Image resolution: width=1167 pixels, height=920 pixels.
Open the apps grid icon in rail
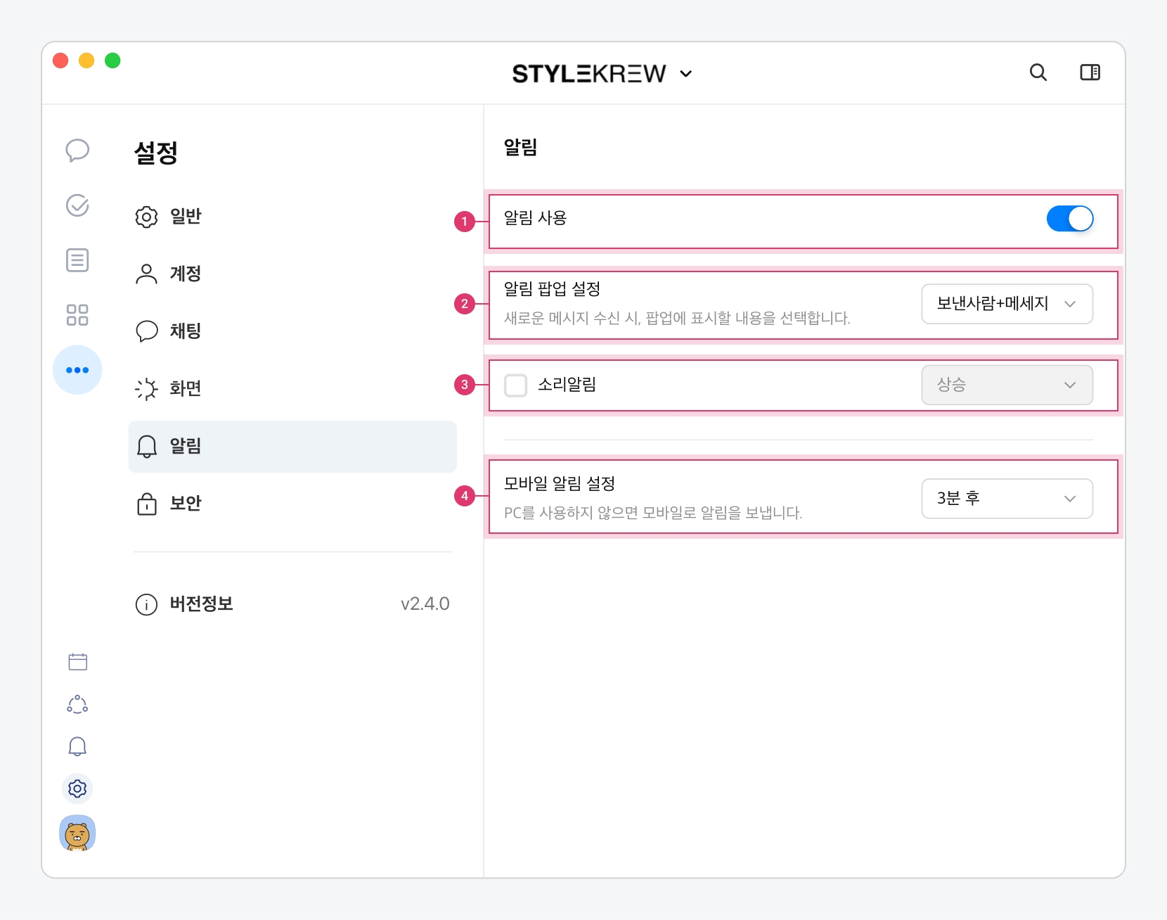[x=77, y=315]
